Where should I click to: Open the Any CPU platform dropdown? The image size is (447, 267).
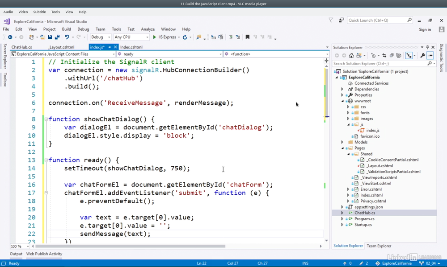(x=131, y=37)
